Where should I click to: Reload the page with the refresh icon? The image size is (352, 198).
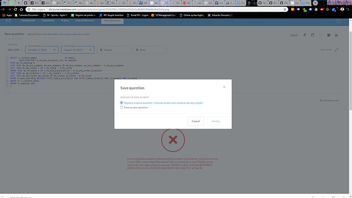(x=15, y=9)
